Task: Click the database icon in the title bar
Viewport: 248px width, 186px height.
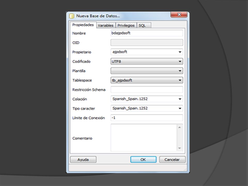Action: [x=72, y=16]
